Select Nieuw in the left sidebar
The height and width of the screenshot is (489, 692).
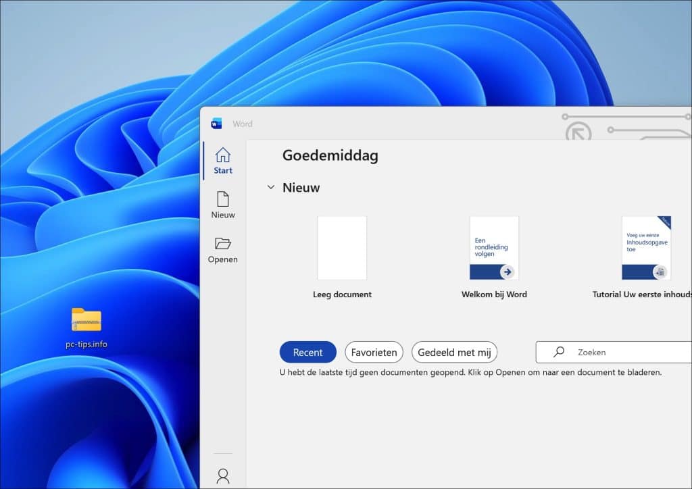tap(222, 206)
